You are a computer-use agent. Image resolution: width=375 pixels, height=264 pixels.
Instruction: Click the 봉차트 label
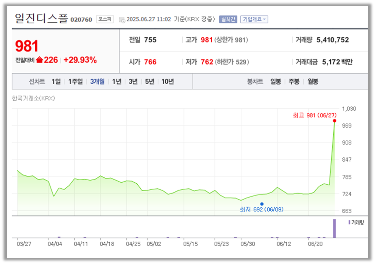click(x=255, y=82)
